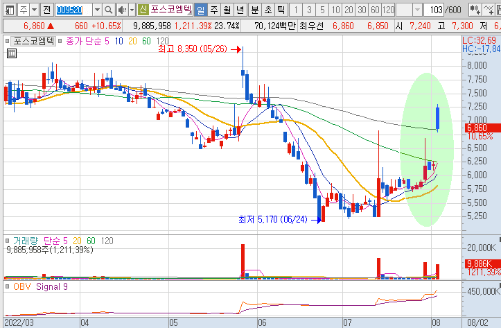The image size is (501, 328).
Task: Click the line indicator add icon
Action: pos(489,10)
